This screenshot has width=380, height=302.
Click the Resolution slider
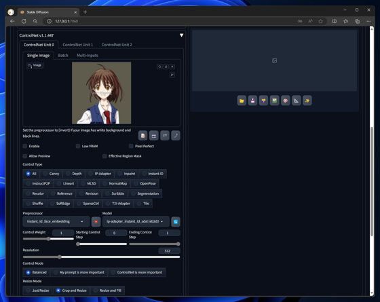tap(101, 257)
